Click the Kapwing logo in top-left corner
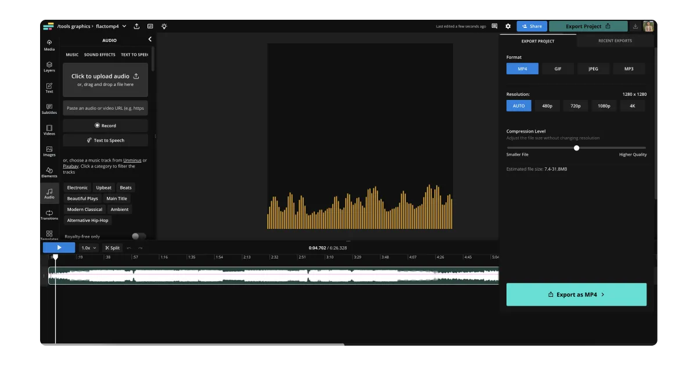Viewport: 697px width, 366px height. coord(48,26)
